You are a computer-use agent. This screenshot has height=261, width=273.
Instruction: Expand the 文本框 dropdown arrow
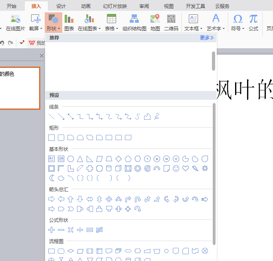pos(201,29)
